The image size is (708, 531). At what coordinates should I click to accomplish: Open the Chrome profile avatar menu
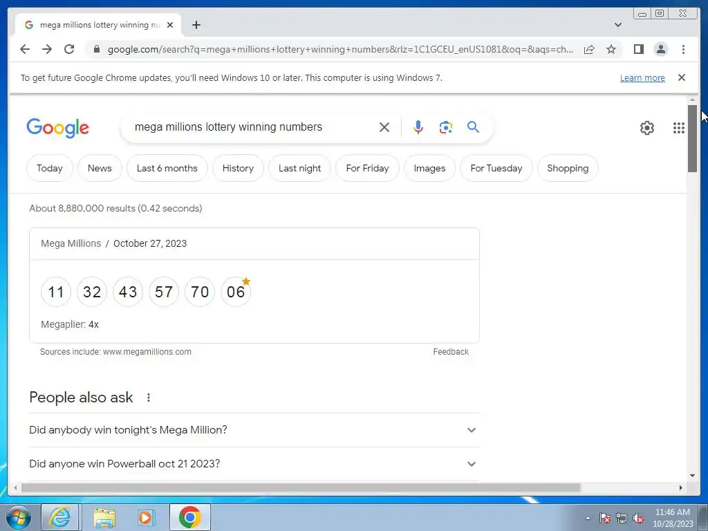click(661, 49)
